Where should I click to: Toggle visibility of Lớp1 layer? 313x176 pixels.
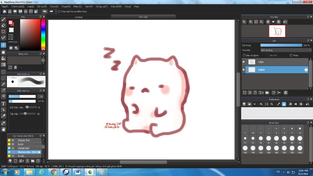(244, 62)
